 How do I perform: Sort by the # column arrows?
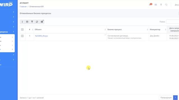(32, 29)
